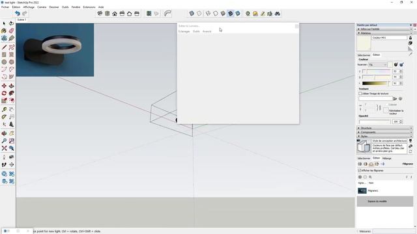Activate the Orbit tool
The image size is (417, 234).
[4, 133]
